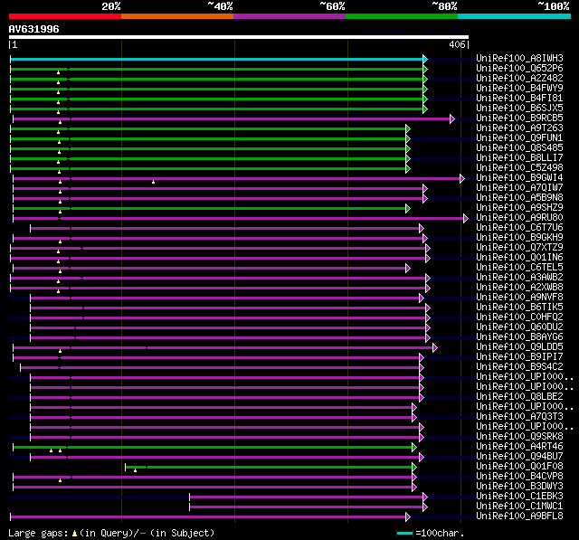The width and height of the screenshot is (579, 540).
Task: Click the green arrowhead of the A4RT46 row
Action: click(414, 448)
